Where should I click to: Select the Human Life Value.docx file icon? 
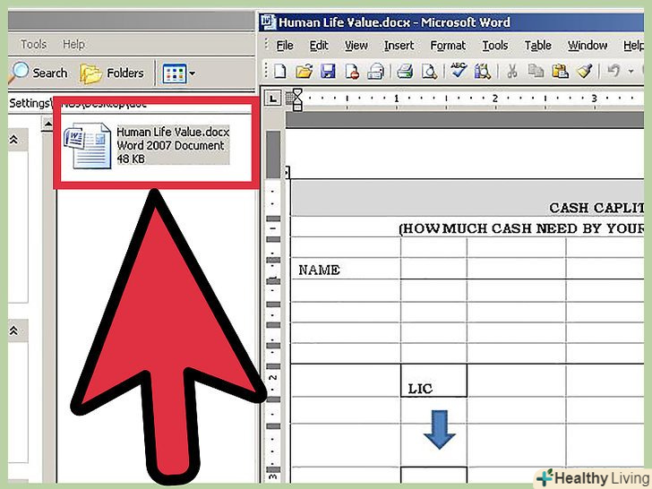pos(88,145)
